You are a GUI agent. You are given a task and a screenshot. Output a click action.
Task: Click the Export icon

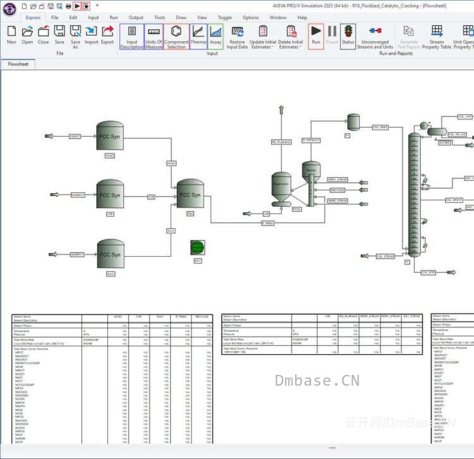click(107, 35)
